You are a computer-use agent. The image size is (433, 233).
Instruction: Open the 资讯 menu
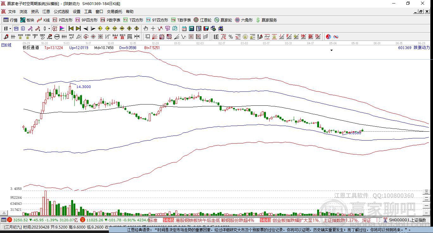(35, 12)
